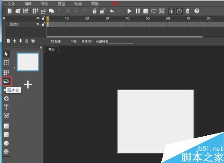Select the video film reel tool

[6, 99]
